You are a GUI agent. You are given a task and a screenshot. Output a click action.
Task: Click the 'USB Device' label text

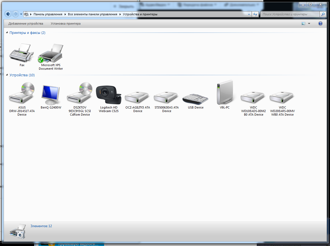click(196, 107)
